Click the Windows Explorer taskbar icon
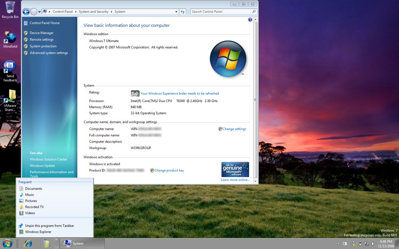 click(47, 243)
